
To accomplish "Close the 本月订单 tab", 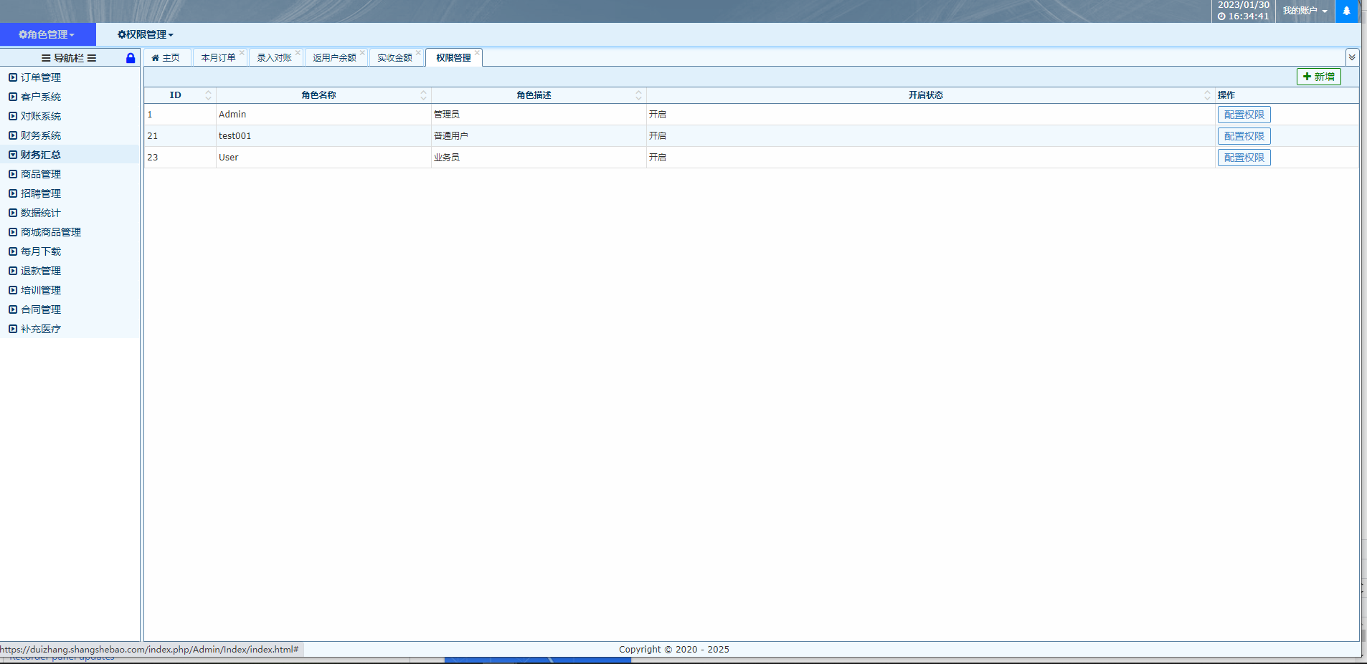I will pyautogui.click(x=242, y=52).
